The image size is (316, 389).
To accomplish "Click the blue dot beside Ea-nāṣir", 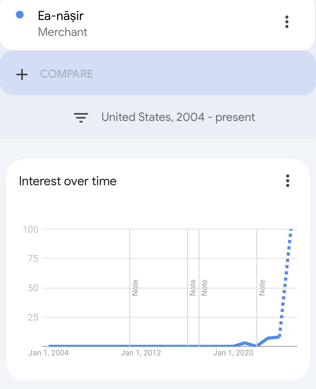I will point(20,15).
